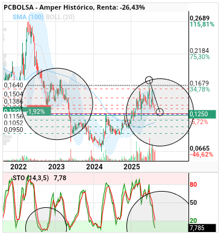221x235 pixels.
Task: Click the 34,78% percentage label
Action: coord(200,89)
